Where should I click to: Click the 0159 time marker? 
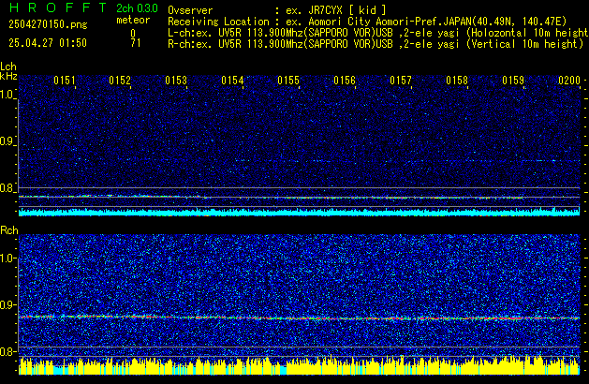point(513,81)
